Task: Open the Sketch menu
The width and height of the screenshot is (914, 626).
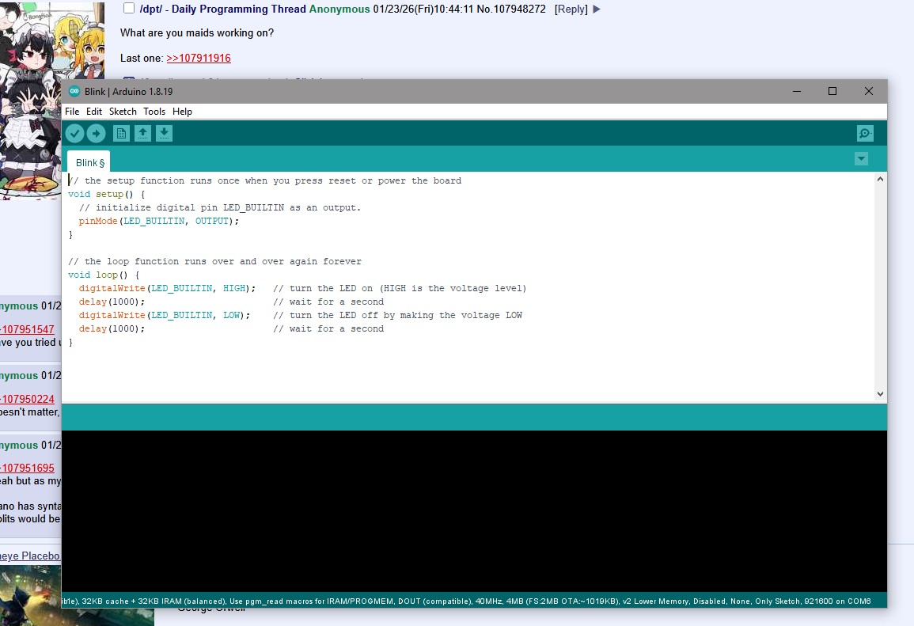Action: click(x=123, y=112)
